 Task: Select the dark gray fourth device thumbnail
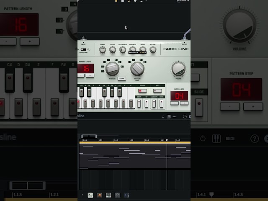(117, 195)
